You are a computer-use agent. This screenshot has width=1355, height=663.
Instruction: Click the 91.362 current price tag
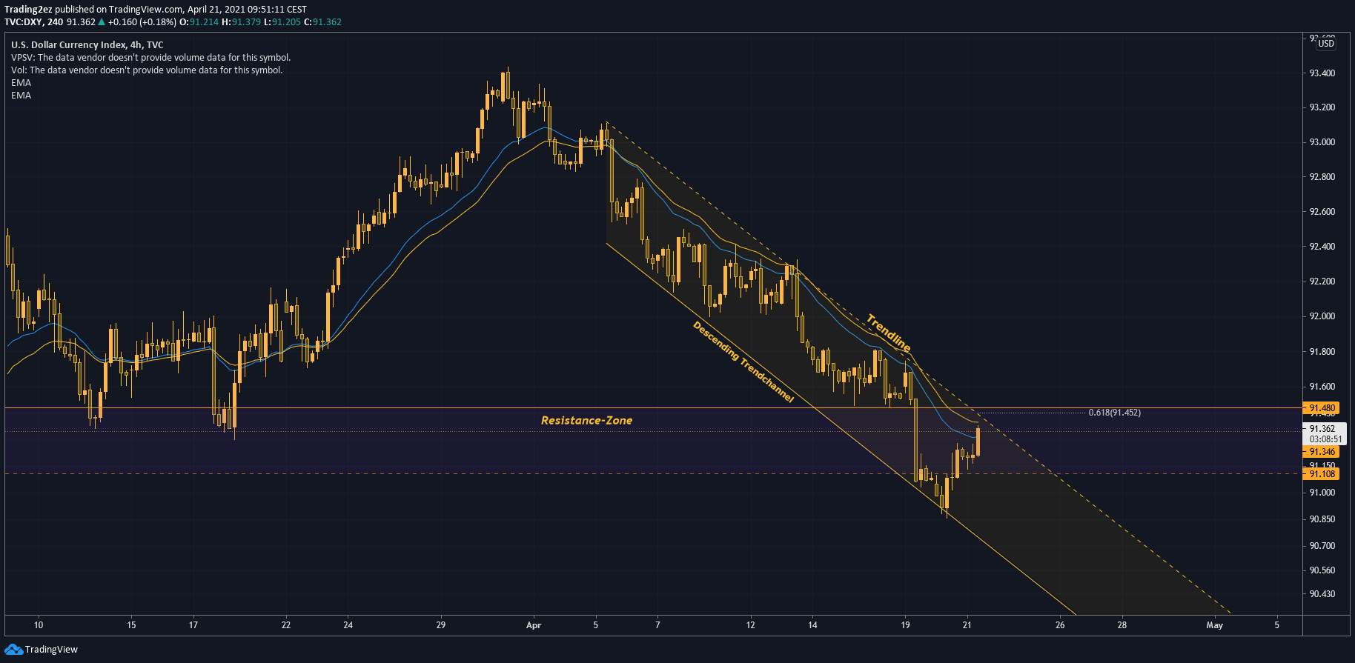click(x=1322, y=429)
